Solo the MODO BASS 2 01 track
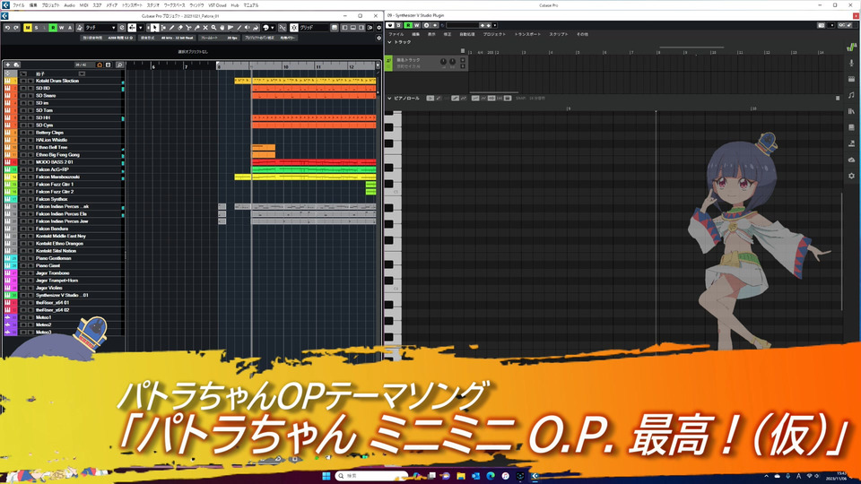 click(x=30, y=162)
